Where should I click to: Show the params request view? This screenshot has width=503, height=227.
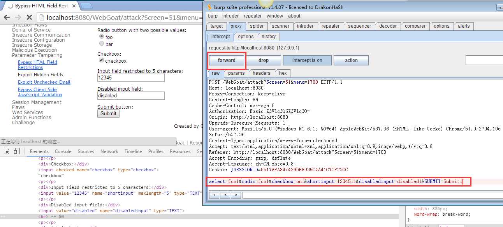(x=236, y=73)
